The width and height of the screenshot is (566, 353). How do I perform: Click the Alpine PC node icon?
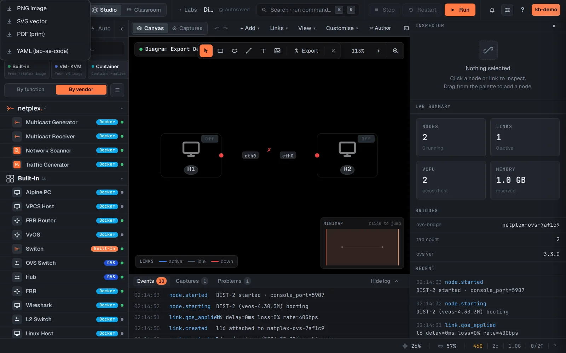17,192
